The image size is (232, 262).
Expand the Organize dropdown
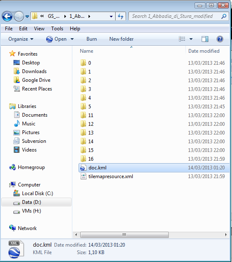21,39
